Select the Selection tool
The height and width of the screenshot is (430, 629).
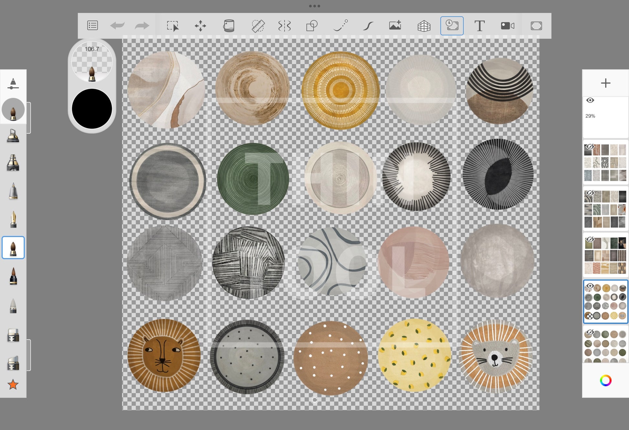[173, 26]
